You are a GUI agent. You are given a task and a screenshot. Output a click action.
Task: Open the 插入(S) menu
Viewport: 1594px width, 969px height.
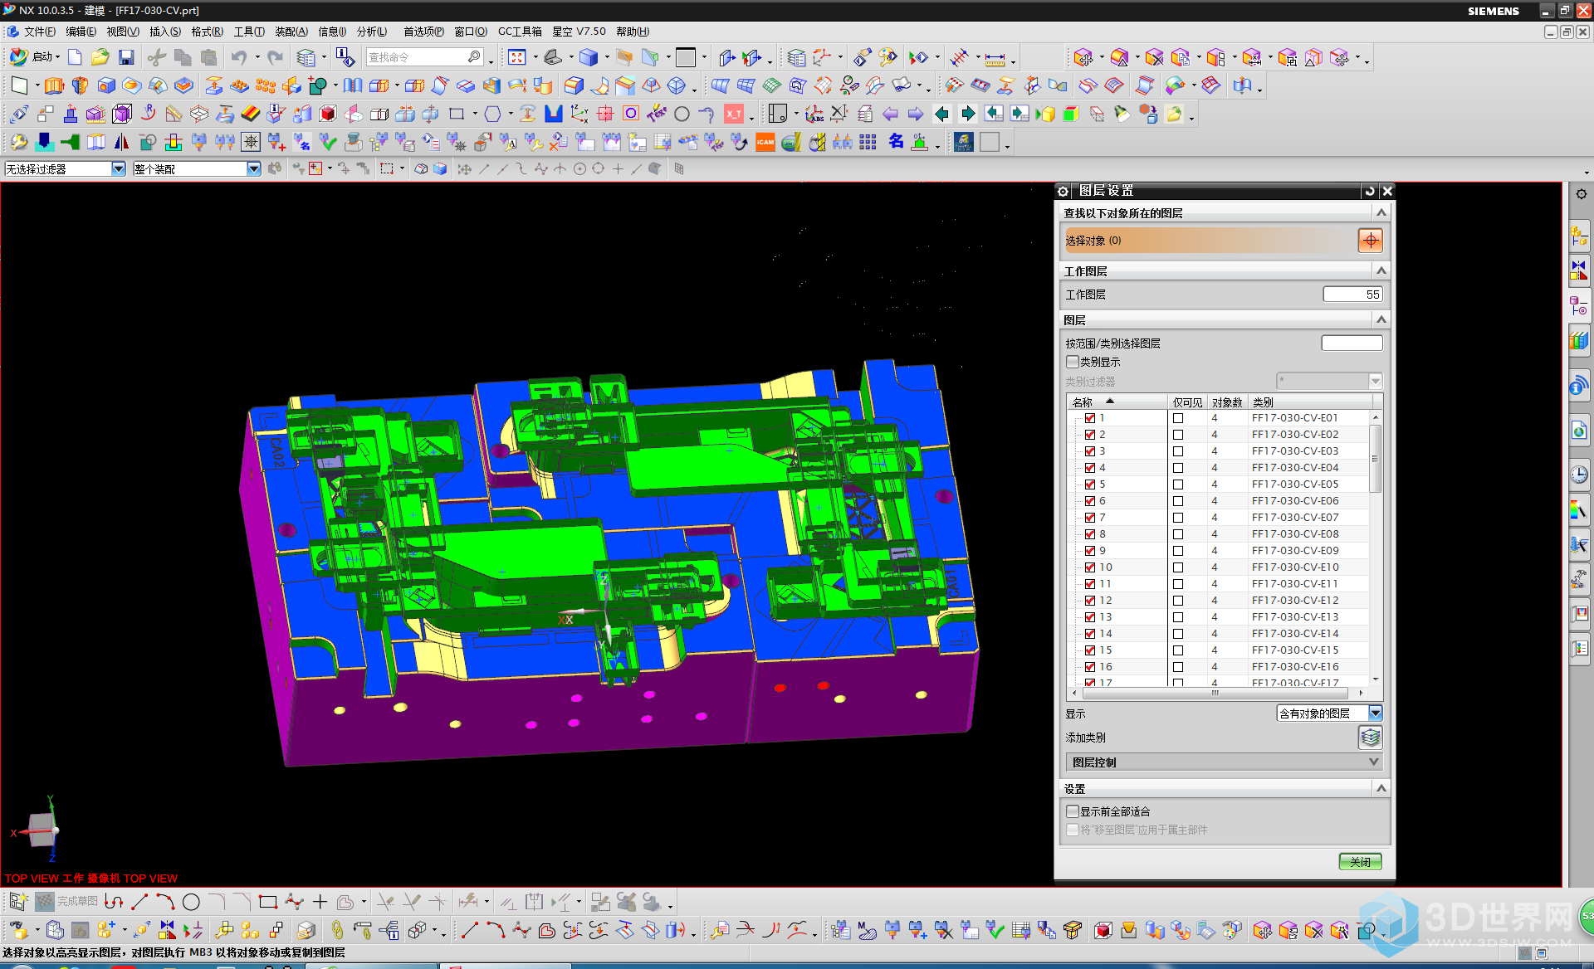[x=165, y=32]
